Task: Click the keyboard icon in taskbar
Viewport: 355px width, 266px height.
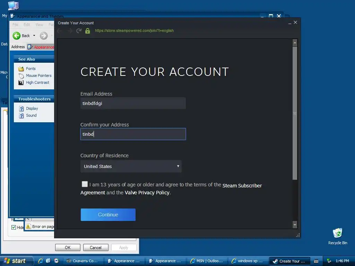Action: click(316, 261)
